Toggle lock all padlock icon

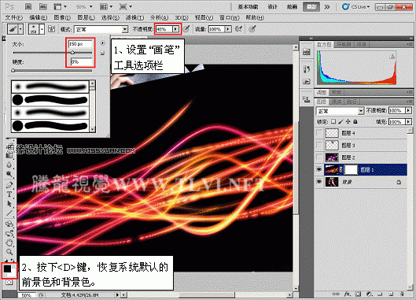click(x=355, y=121)
